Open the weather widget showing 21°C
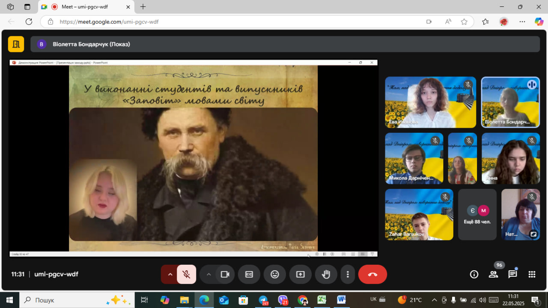The image size is (548, 308). pos(410,300)
